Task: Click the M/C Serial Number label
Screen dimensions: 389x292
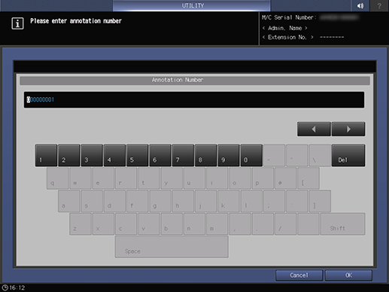Action: coord(289,17)
